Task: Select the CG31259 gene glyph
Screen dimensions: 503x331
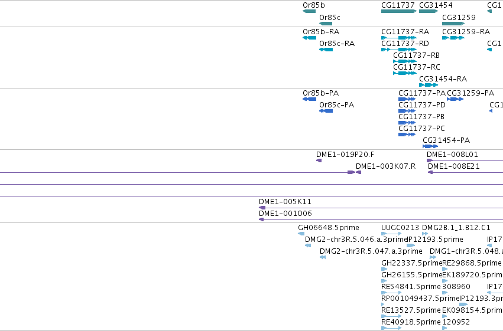Action: (453, 24)
